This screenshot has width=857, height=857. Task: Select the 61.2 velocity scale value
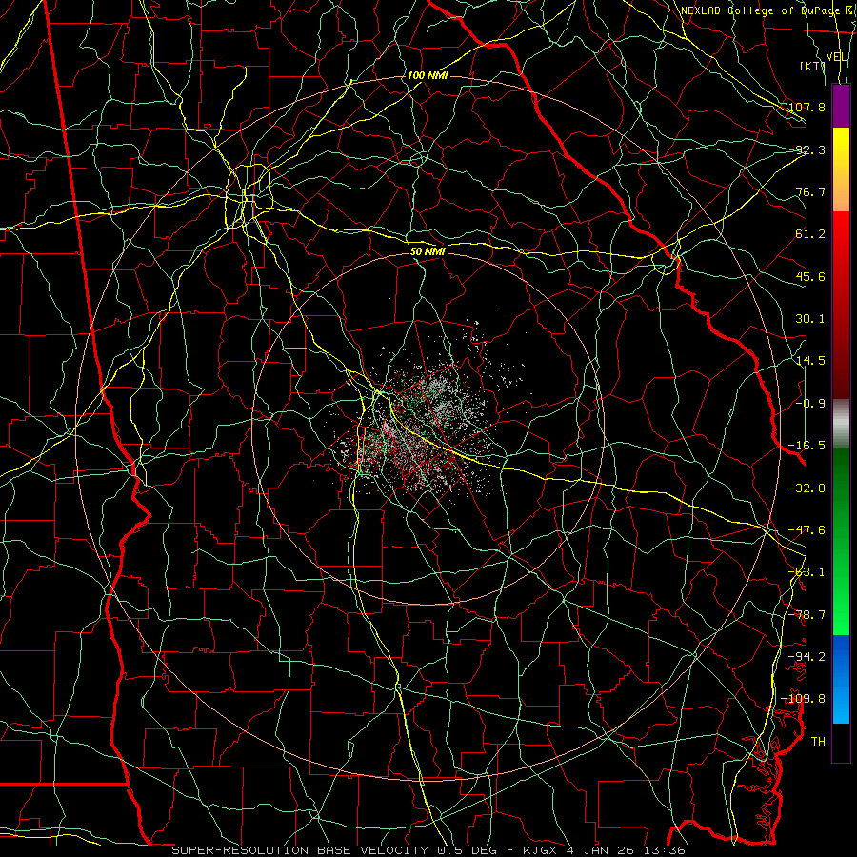tap(810, 234)
